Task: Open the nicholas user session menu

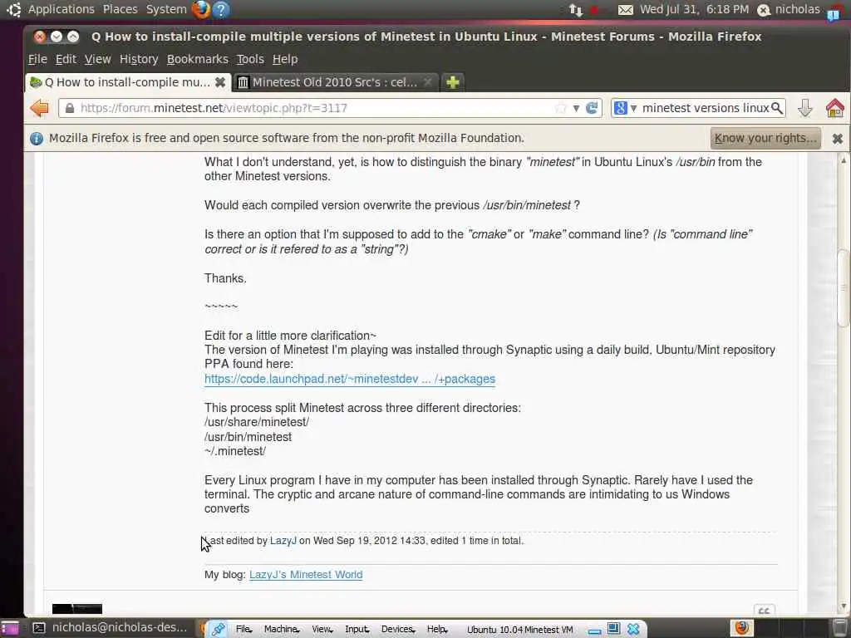Action: click(x=789, y=10)
